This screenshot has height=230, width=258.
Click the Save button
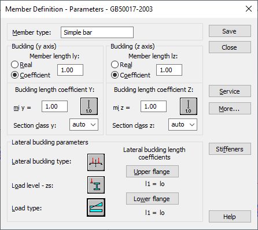click(230, 31)
